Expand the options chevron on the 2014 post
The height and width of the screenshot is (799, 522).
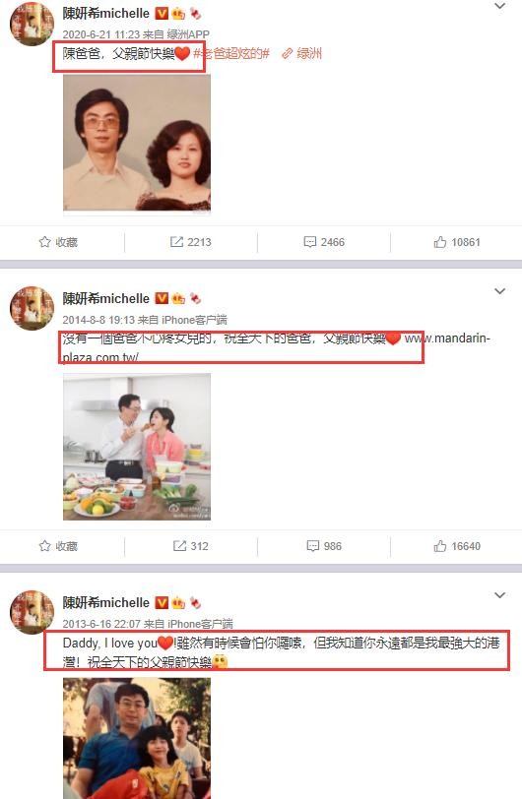click(500, 291)
